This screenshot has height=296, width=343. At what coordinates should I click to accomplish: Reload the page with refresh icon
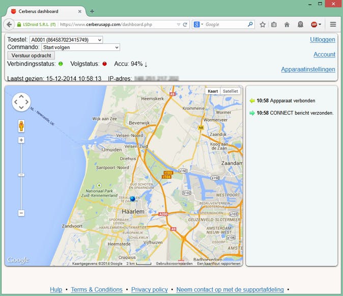pyautogui.click(x=185, y=24)
